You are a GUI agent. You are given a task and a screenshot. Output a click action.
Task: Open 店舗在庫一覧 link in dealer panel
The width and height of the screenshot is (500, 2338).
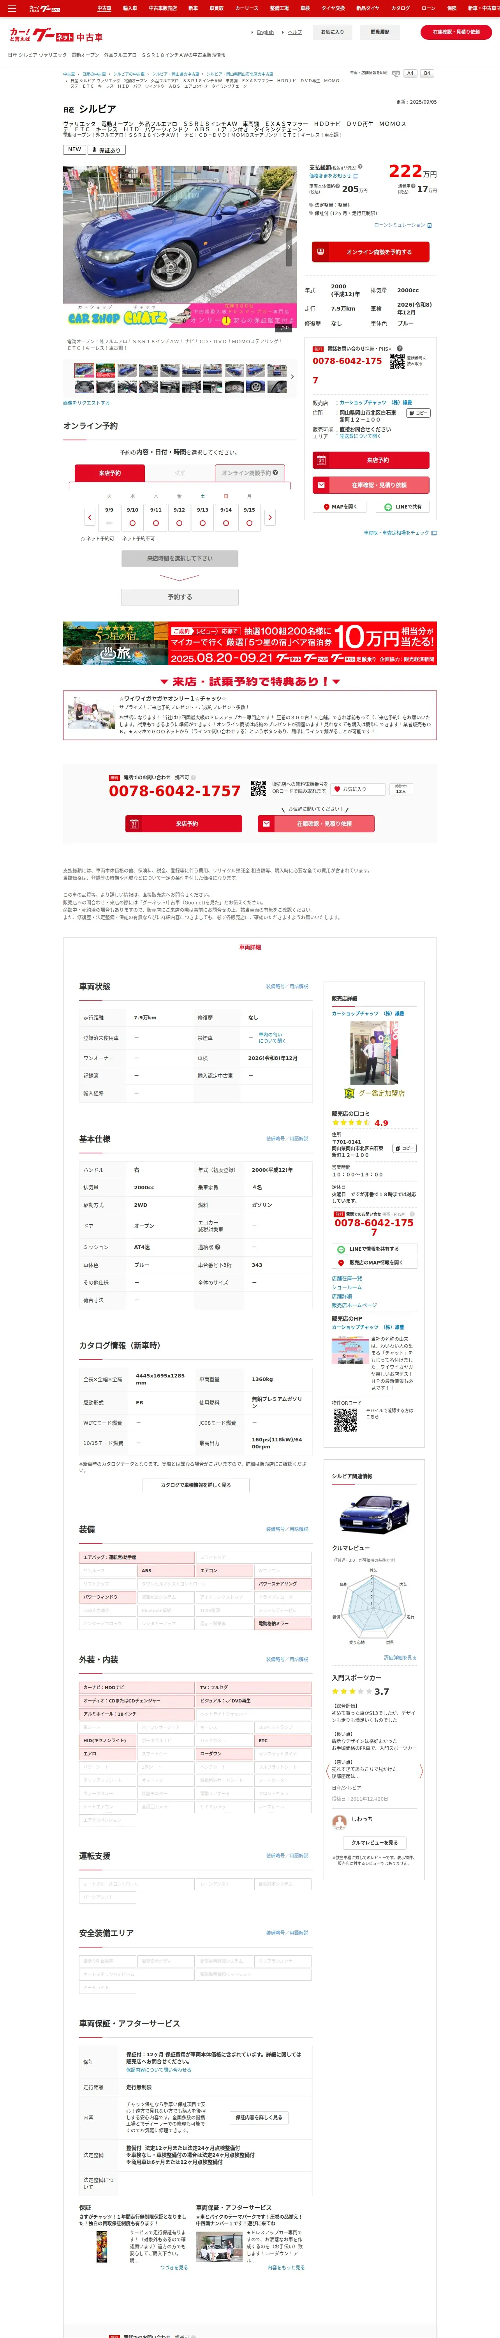(x=347, y=1278)
